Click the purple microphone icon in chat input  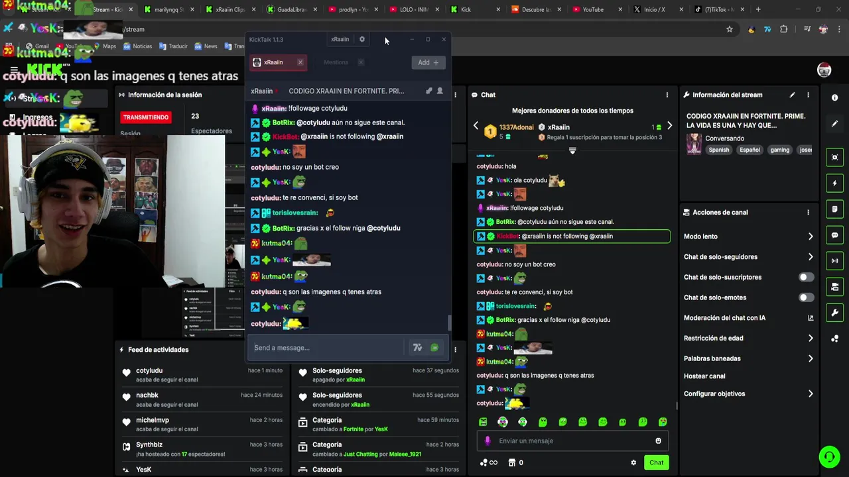click(x=488, y=441)
